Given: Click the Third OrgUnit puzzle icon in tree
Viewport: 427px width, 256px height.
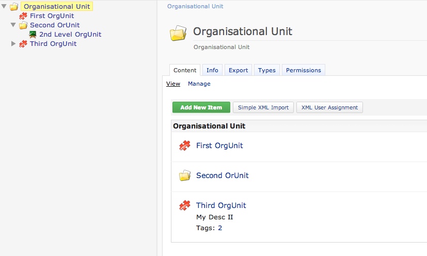Looking at the screenshot, I should click(x=23, y=44).
